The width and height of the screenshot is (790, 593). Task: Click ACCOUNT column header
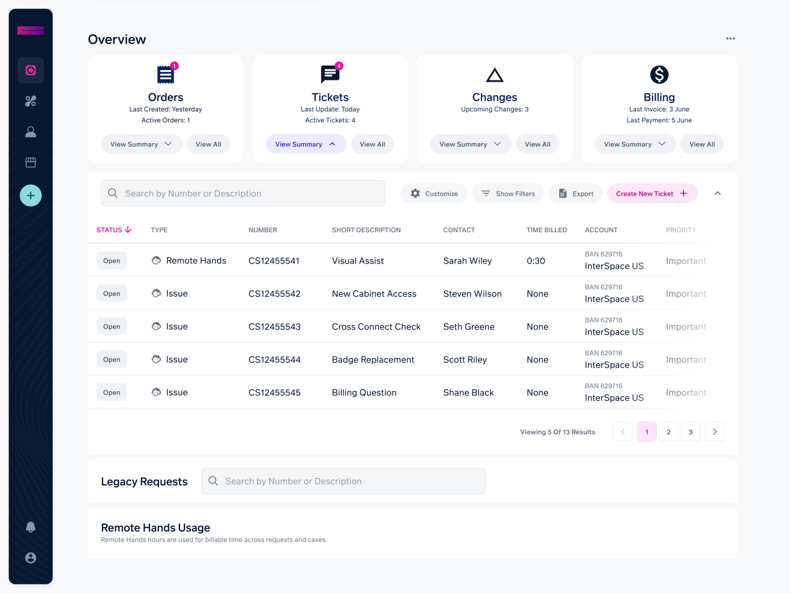[601, 230]
